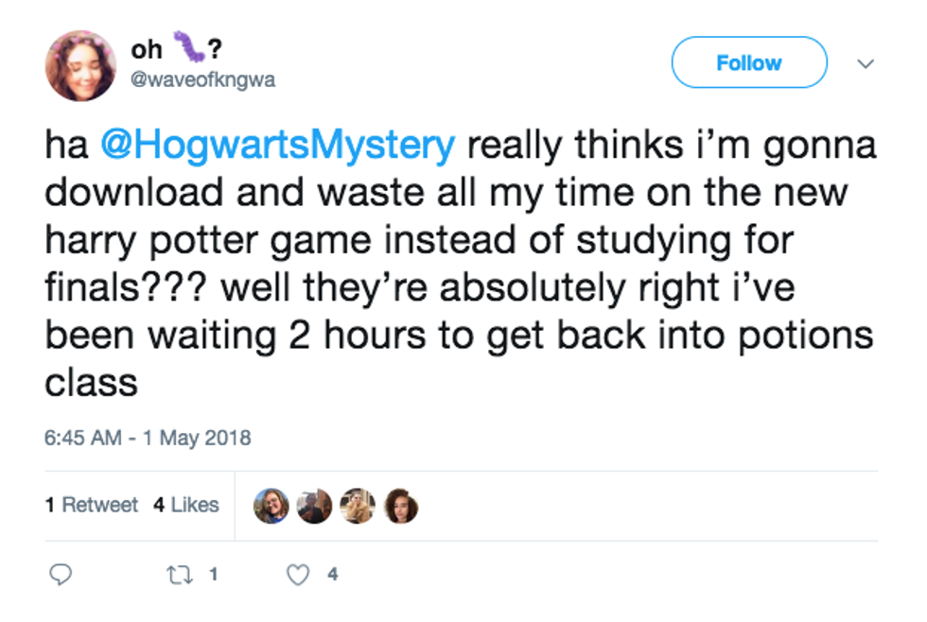The image size is (927, 622).
Task: Open the 6:45 AM - 1 May 2018 timestamp
Action: [148, 438]
